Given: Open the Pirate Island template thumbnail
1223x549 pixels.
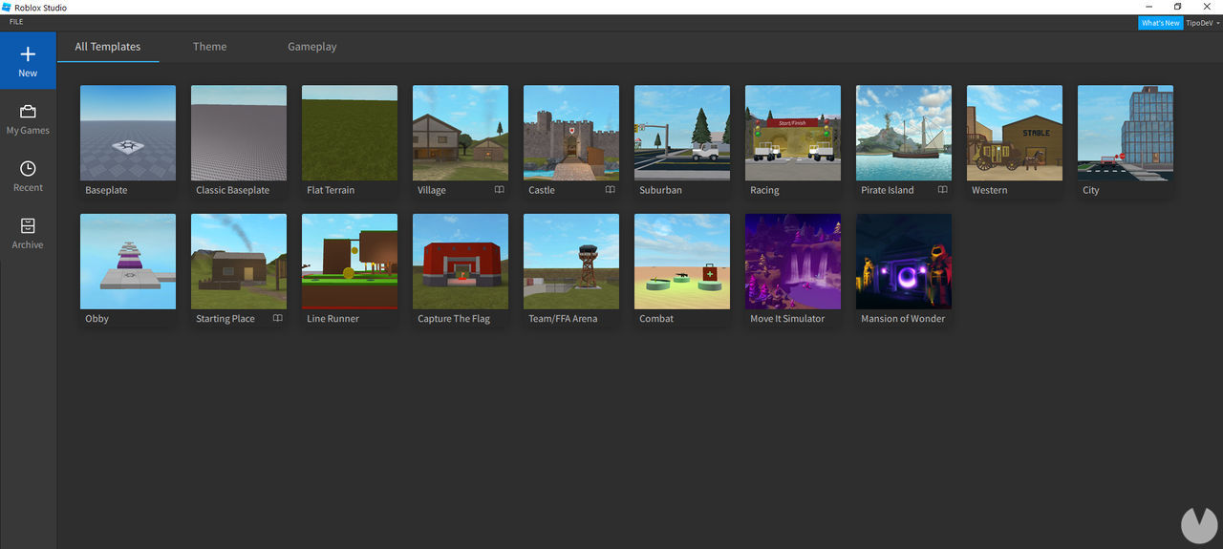Looking at the screenshot, I should click(904, 133).
